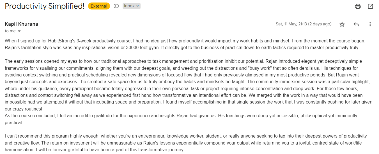Reply to Kapil Khurana's email
379x154 pixels.
(x=356, y=24)
